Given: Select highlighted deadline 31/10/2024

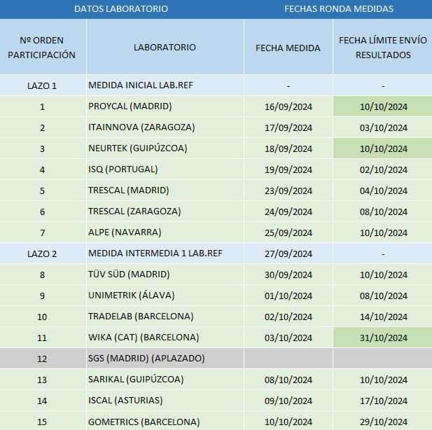Looking at the screenshot, I should [383, 338].
